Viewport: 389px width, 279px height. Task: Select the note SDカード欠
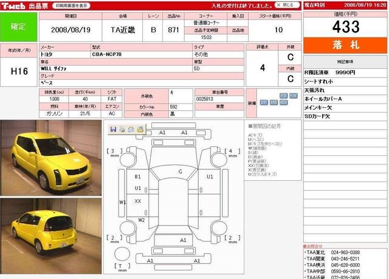[317, 116]
